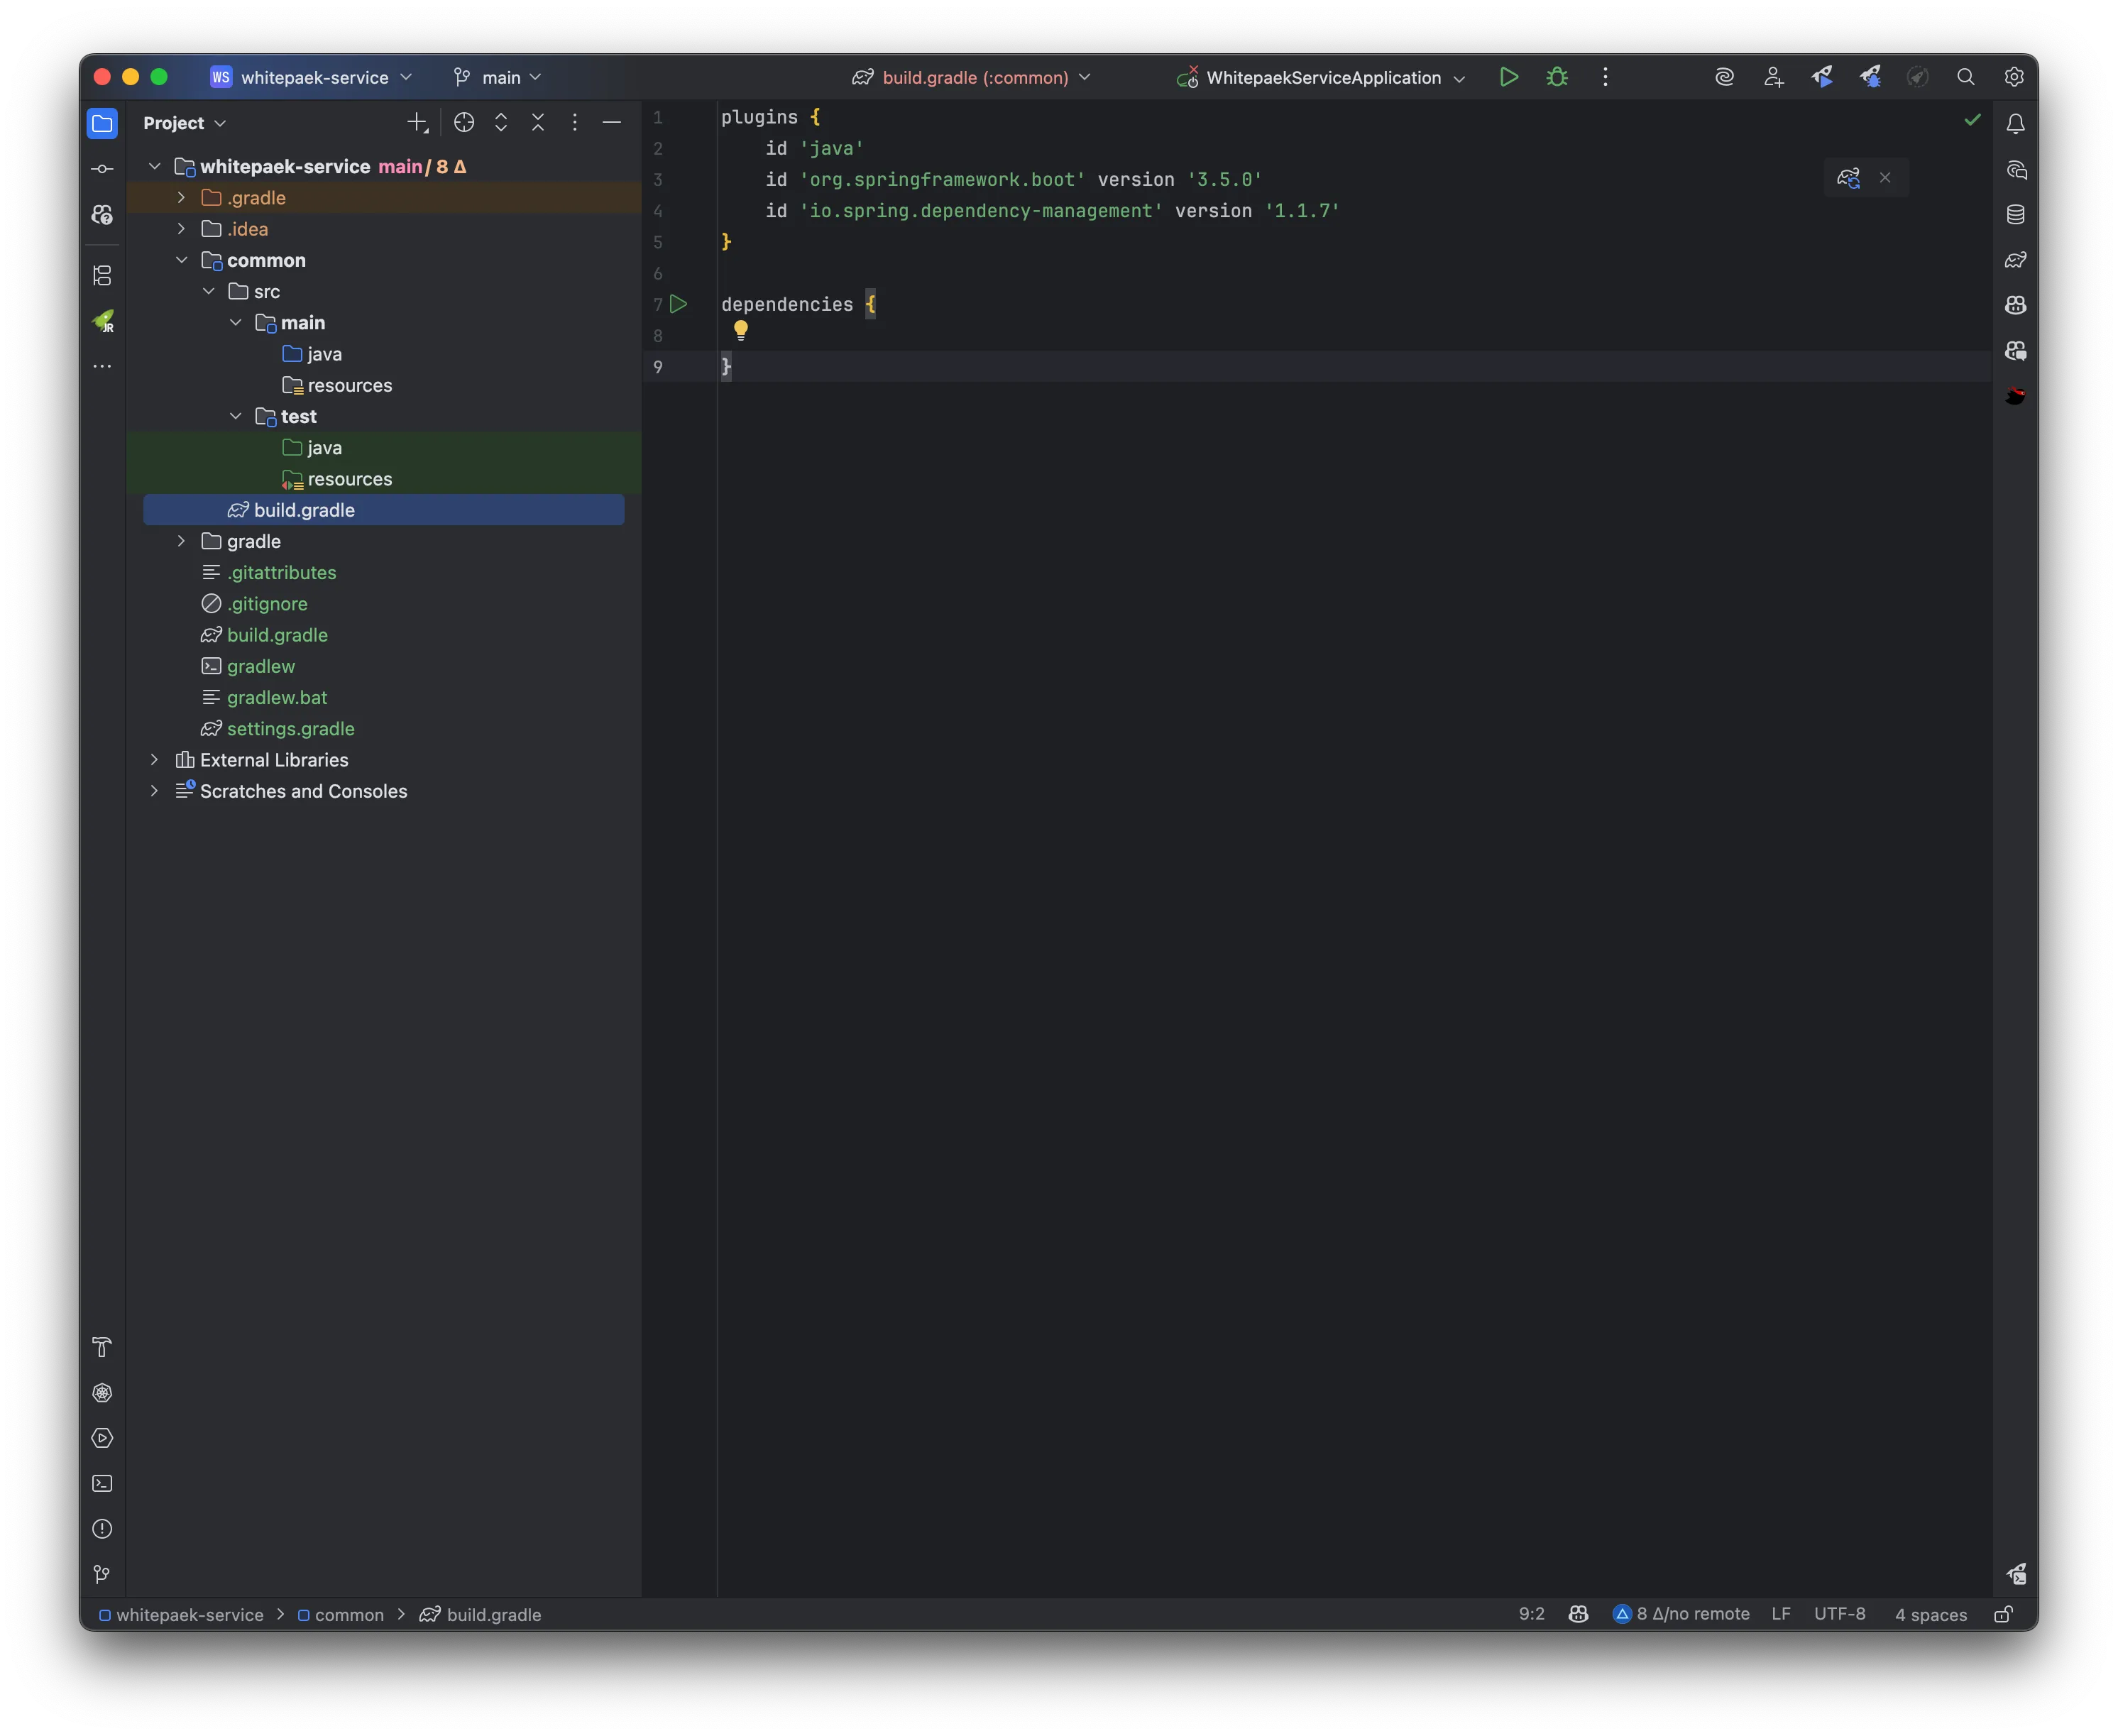
Task: Expand Scratches and Consoles node
Action: point(154,791)
